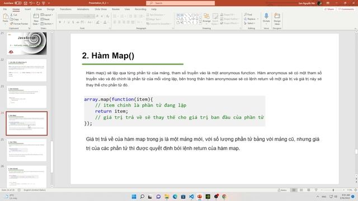
Task: Switch to the Insert tab
Action: coord(27,9)
